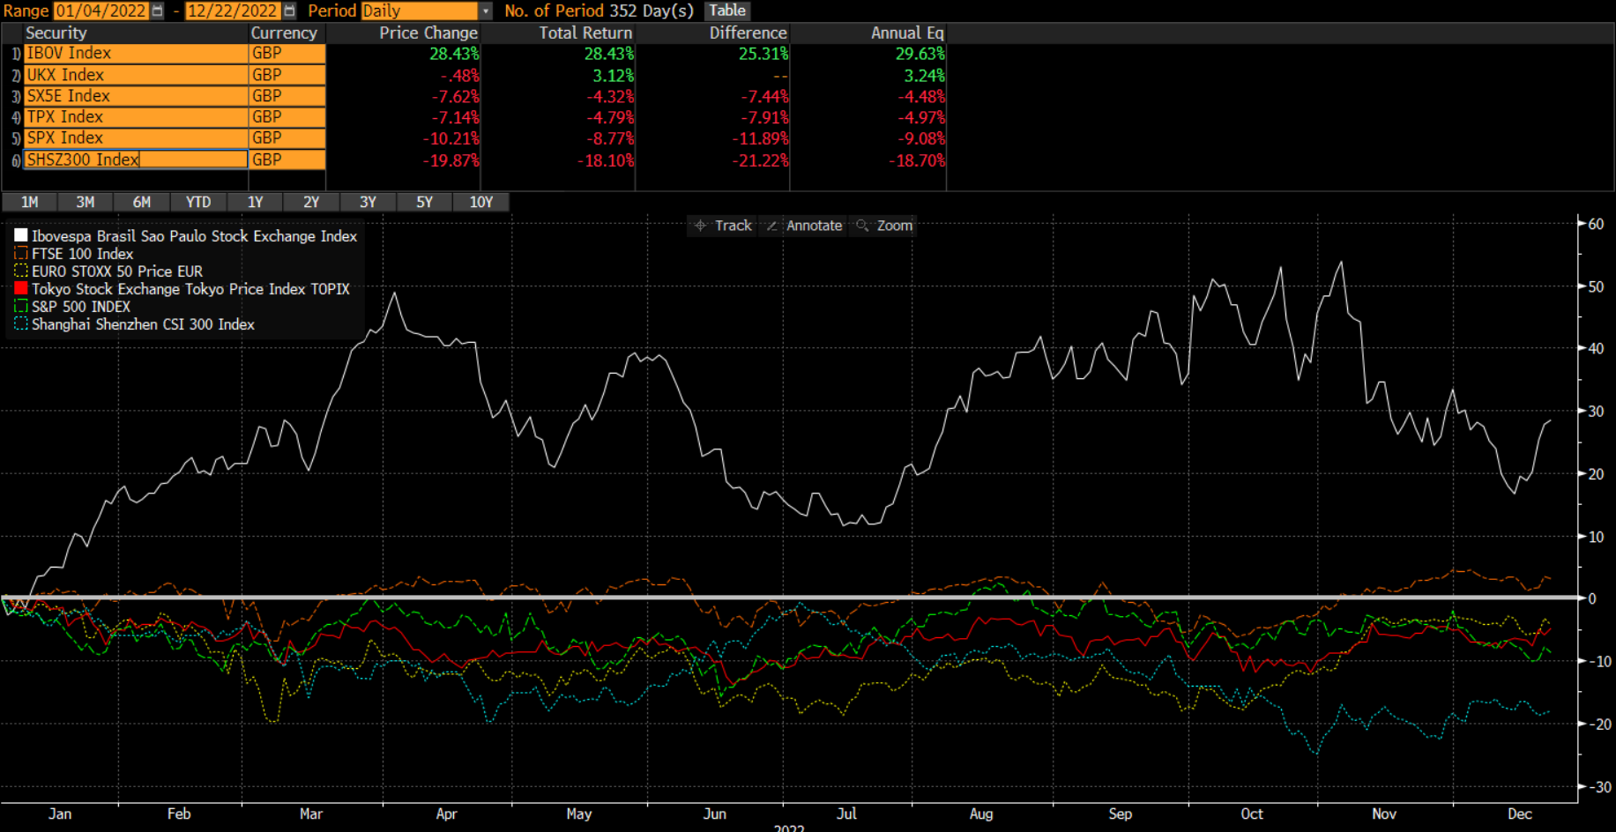The width and height of the screenshot is (1616, 832).
Task: Toggle S&P 500 INDEX legend box
Action: pyautogui.click(x=21, y=306)
